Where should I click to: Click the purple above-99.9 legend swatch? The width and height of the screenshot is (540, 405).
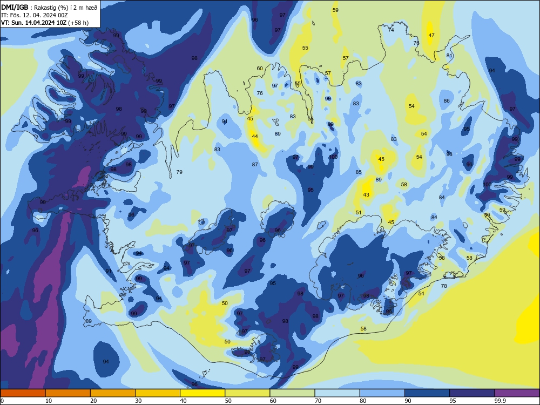pos(517,393)
